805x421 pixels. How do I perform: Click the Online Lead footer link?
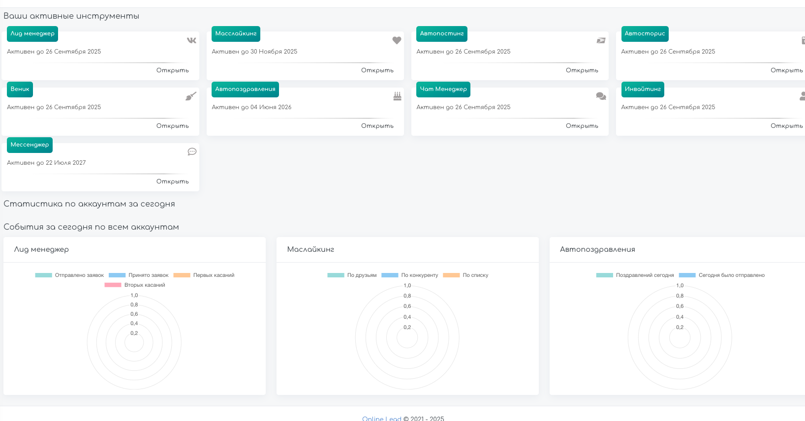click(382, 419)
